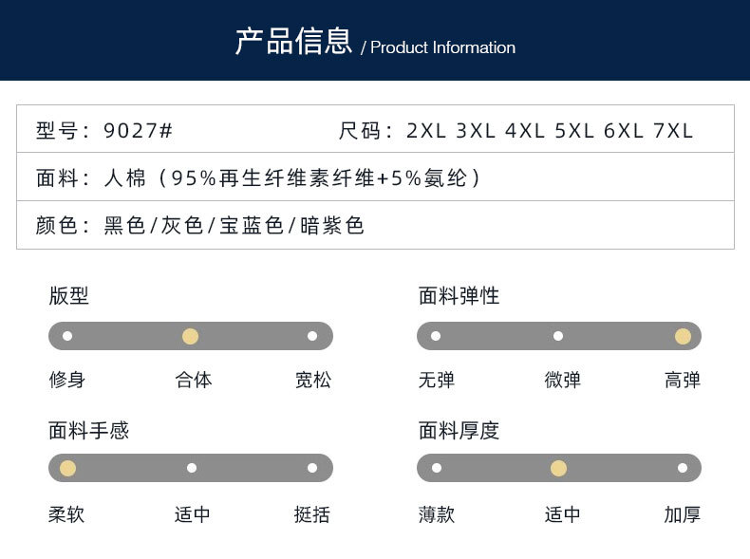Choose the middle 适中 dot on 面料手感 bar
The height and width of the screenshot is (559, 750).
(192, 468)
